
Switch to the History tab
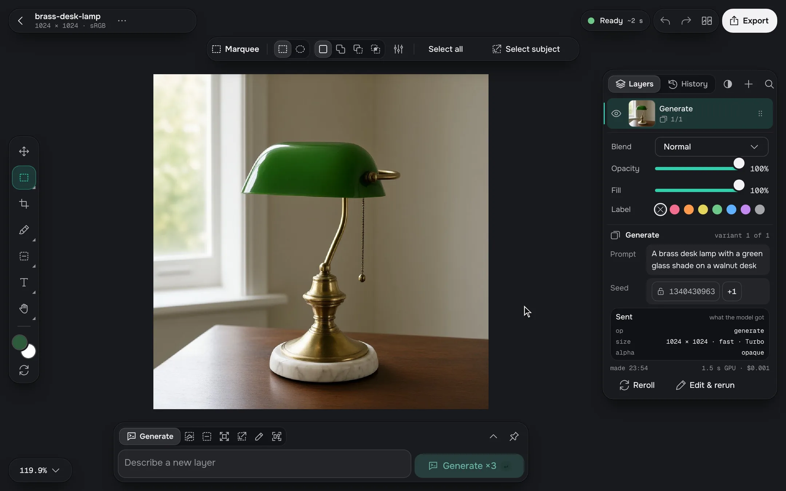(688, 84)
